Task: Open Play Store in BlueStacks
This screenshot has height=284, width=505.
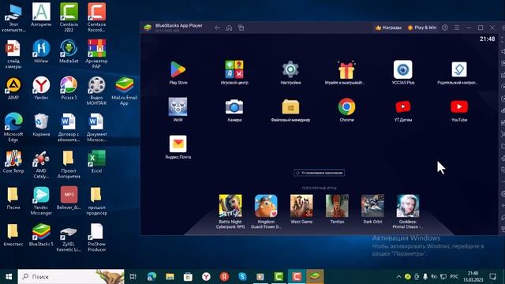Action: pyautogui.click(x=178, y=69)
